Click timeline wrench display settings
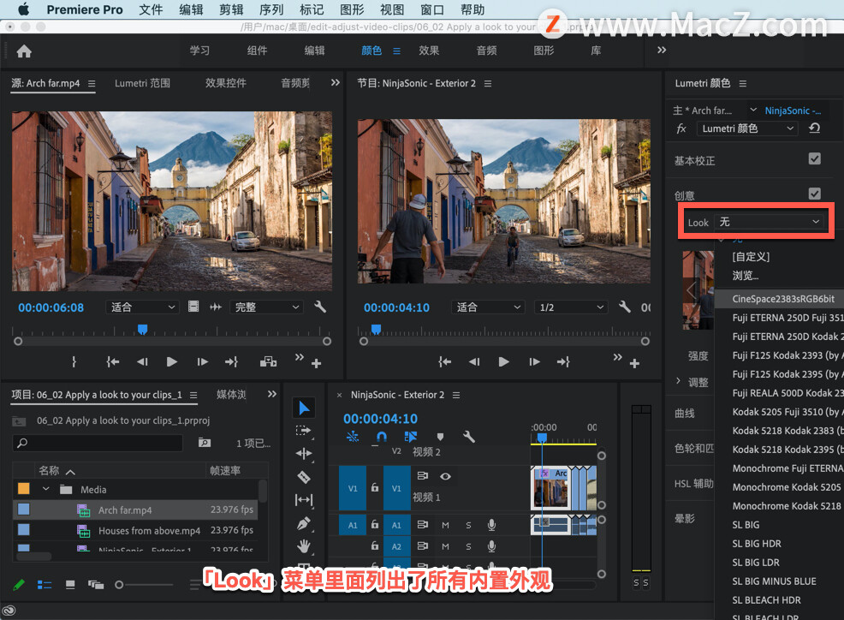844x620 pixels. point(469,437)
